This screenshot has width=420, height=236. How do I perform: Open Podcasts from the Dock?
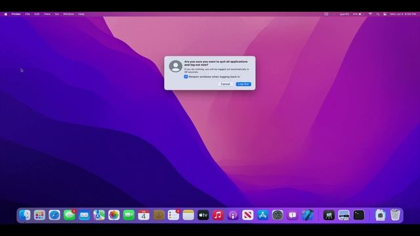[x=233, y=215]
